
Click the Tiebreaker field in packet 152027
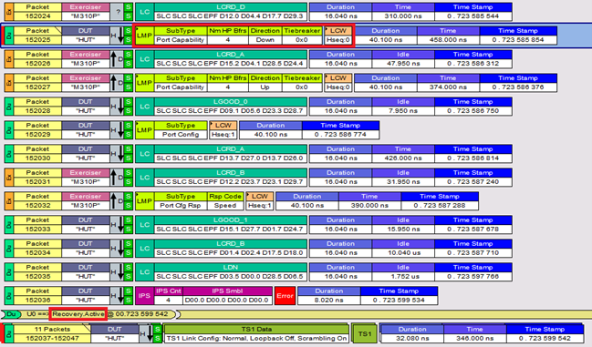[x=302, y=83]
